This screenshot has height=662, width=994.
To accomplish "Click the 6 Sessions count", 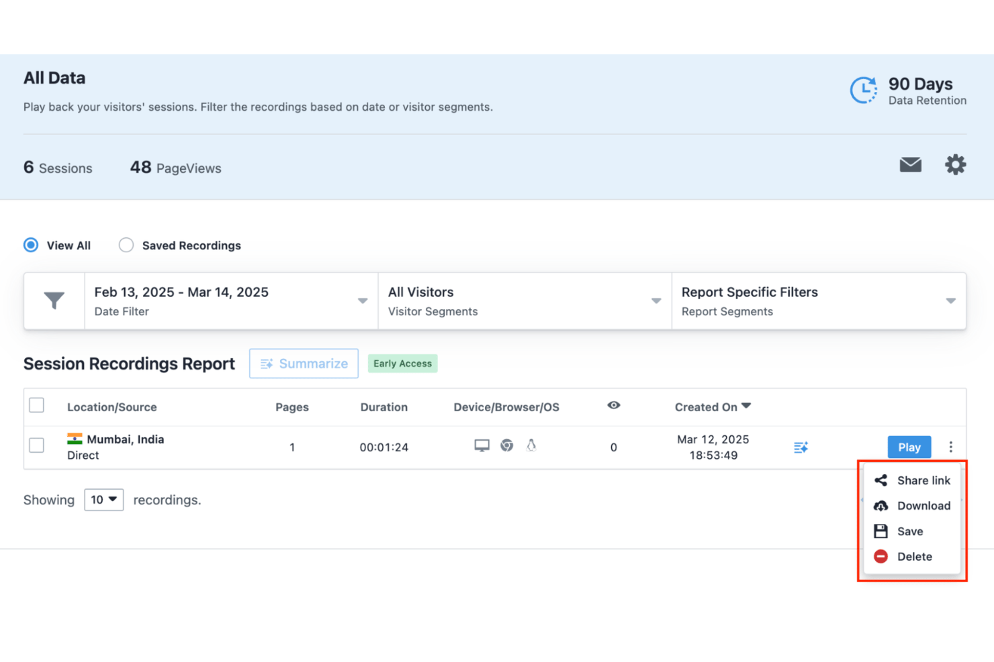I will click(x=58, y=168).
